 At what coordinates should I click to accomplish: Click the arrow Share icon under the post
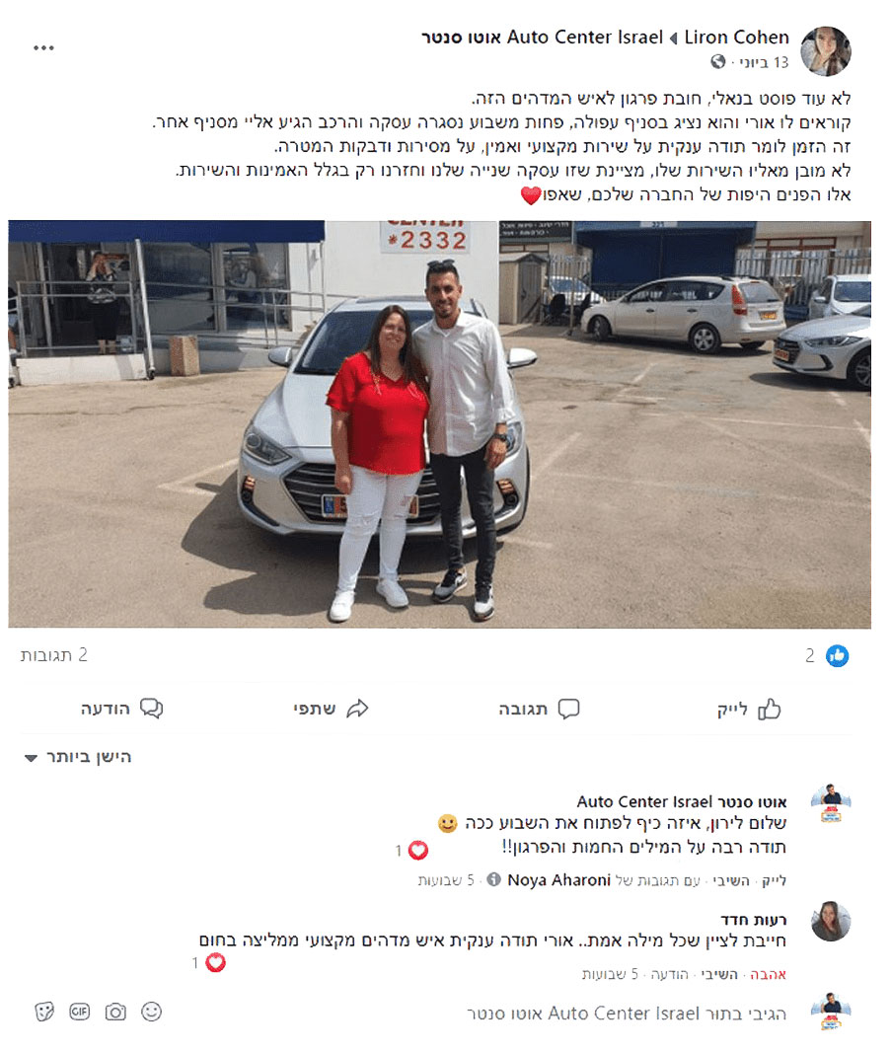click(357, 709)
